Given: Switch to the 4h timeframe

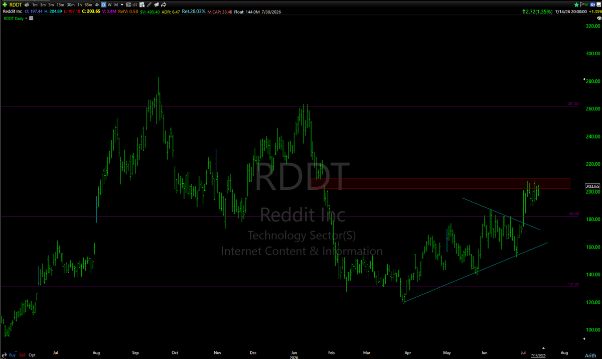Looking at the screenshot, I should tap(97, 5).
